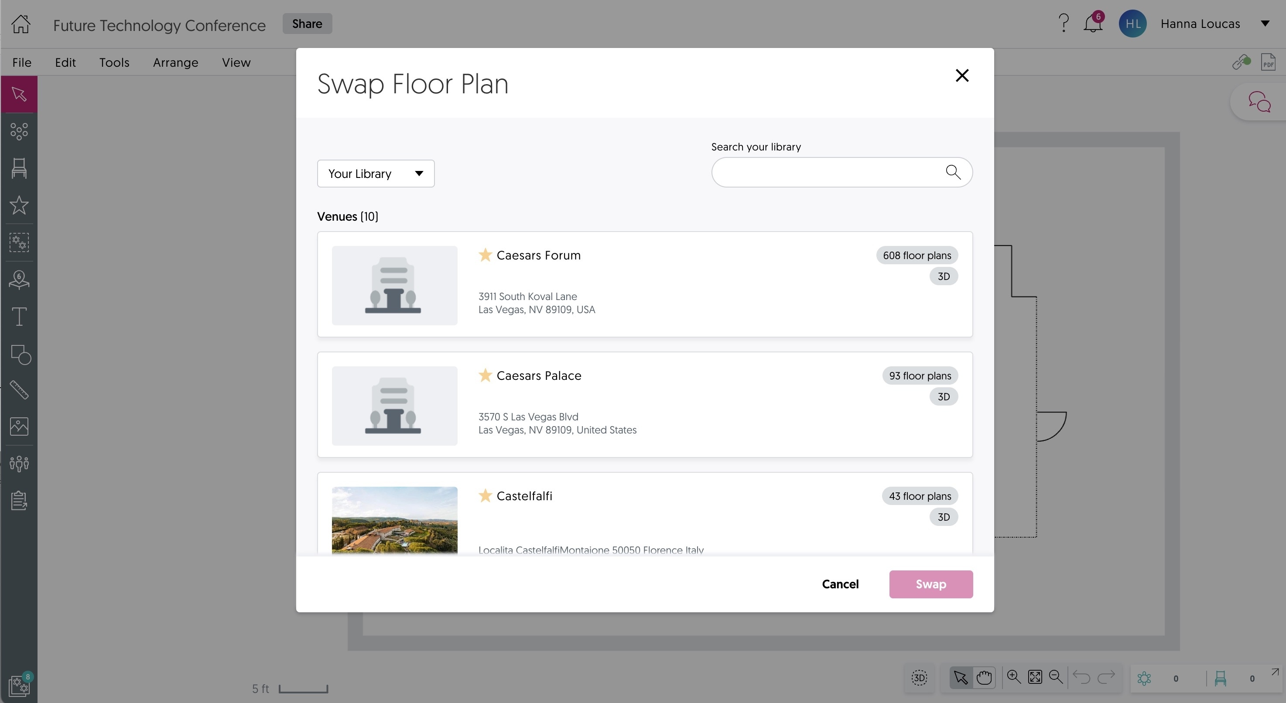
Task: Click bottom bar chair count icon
Action: pyautogui.click(x=1220, y=679)
